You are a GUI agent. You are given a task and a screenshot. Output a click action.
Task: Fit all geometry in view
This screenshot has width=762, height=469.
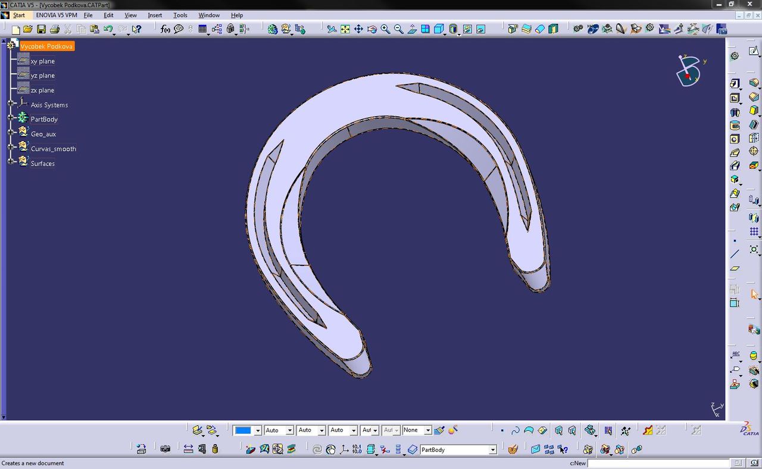[345, 29]
